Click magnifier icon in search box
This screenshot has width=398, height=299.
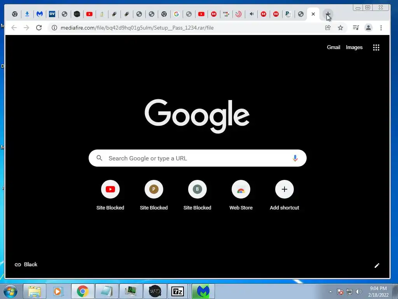(99, 158)
